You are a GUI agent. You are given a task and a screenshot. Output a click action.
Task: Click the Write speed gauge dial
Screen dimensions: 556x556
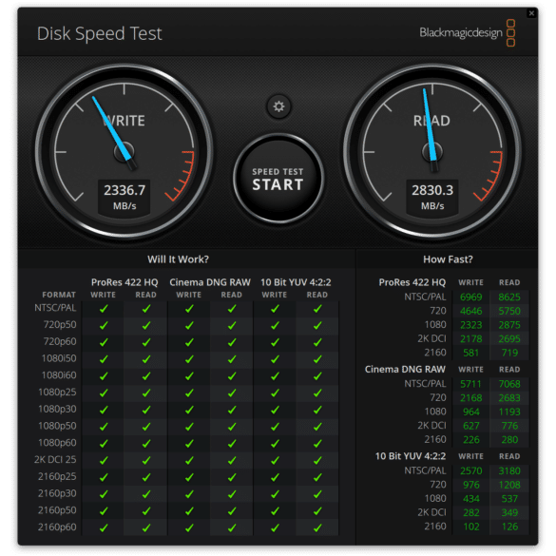point(125,152)
